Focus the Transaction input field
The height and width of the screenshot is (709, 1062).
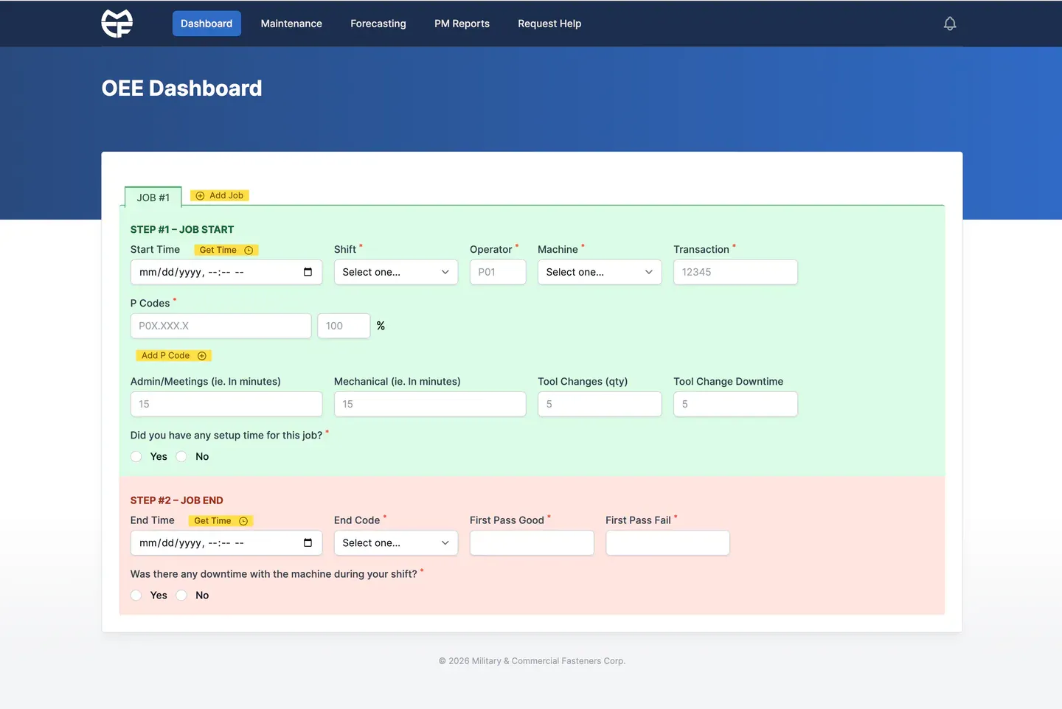pyautogui.click(x=735, y=272)
